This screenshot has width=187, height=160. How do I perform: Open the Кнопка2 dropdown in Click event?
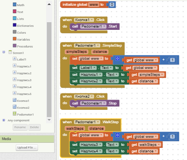[84, 96]
